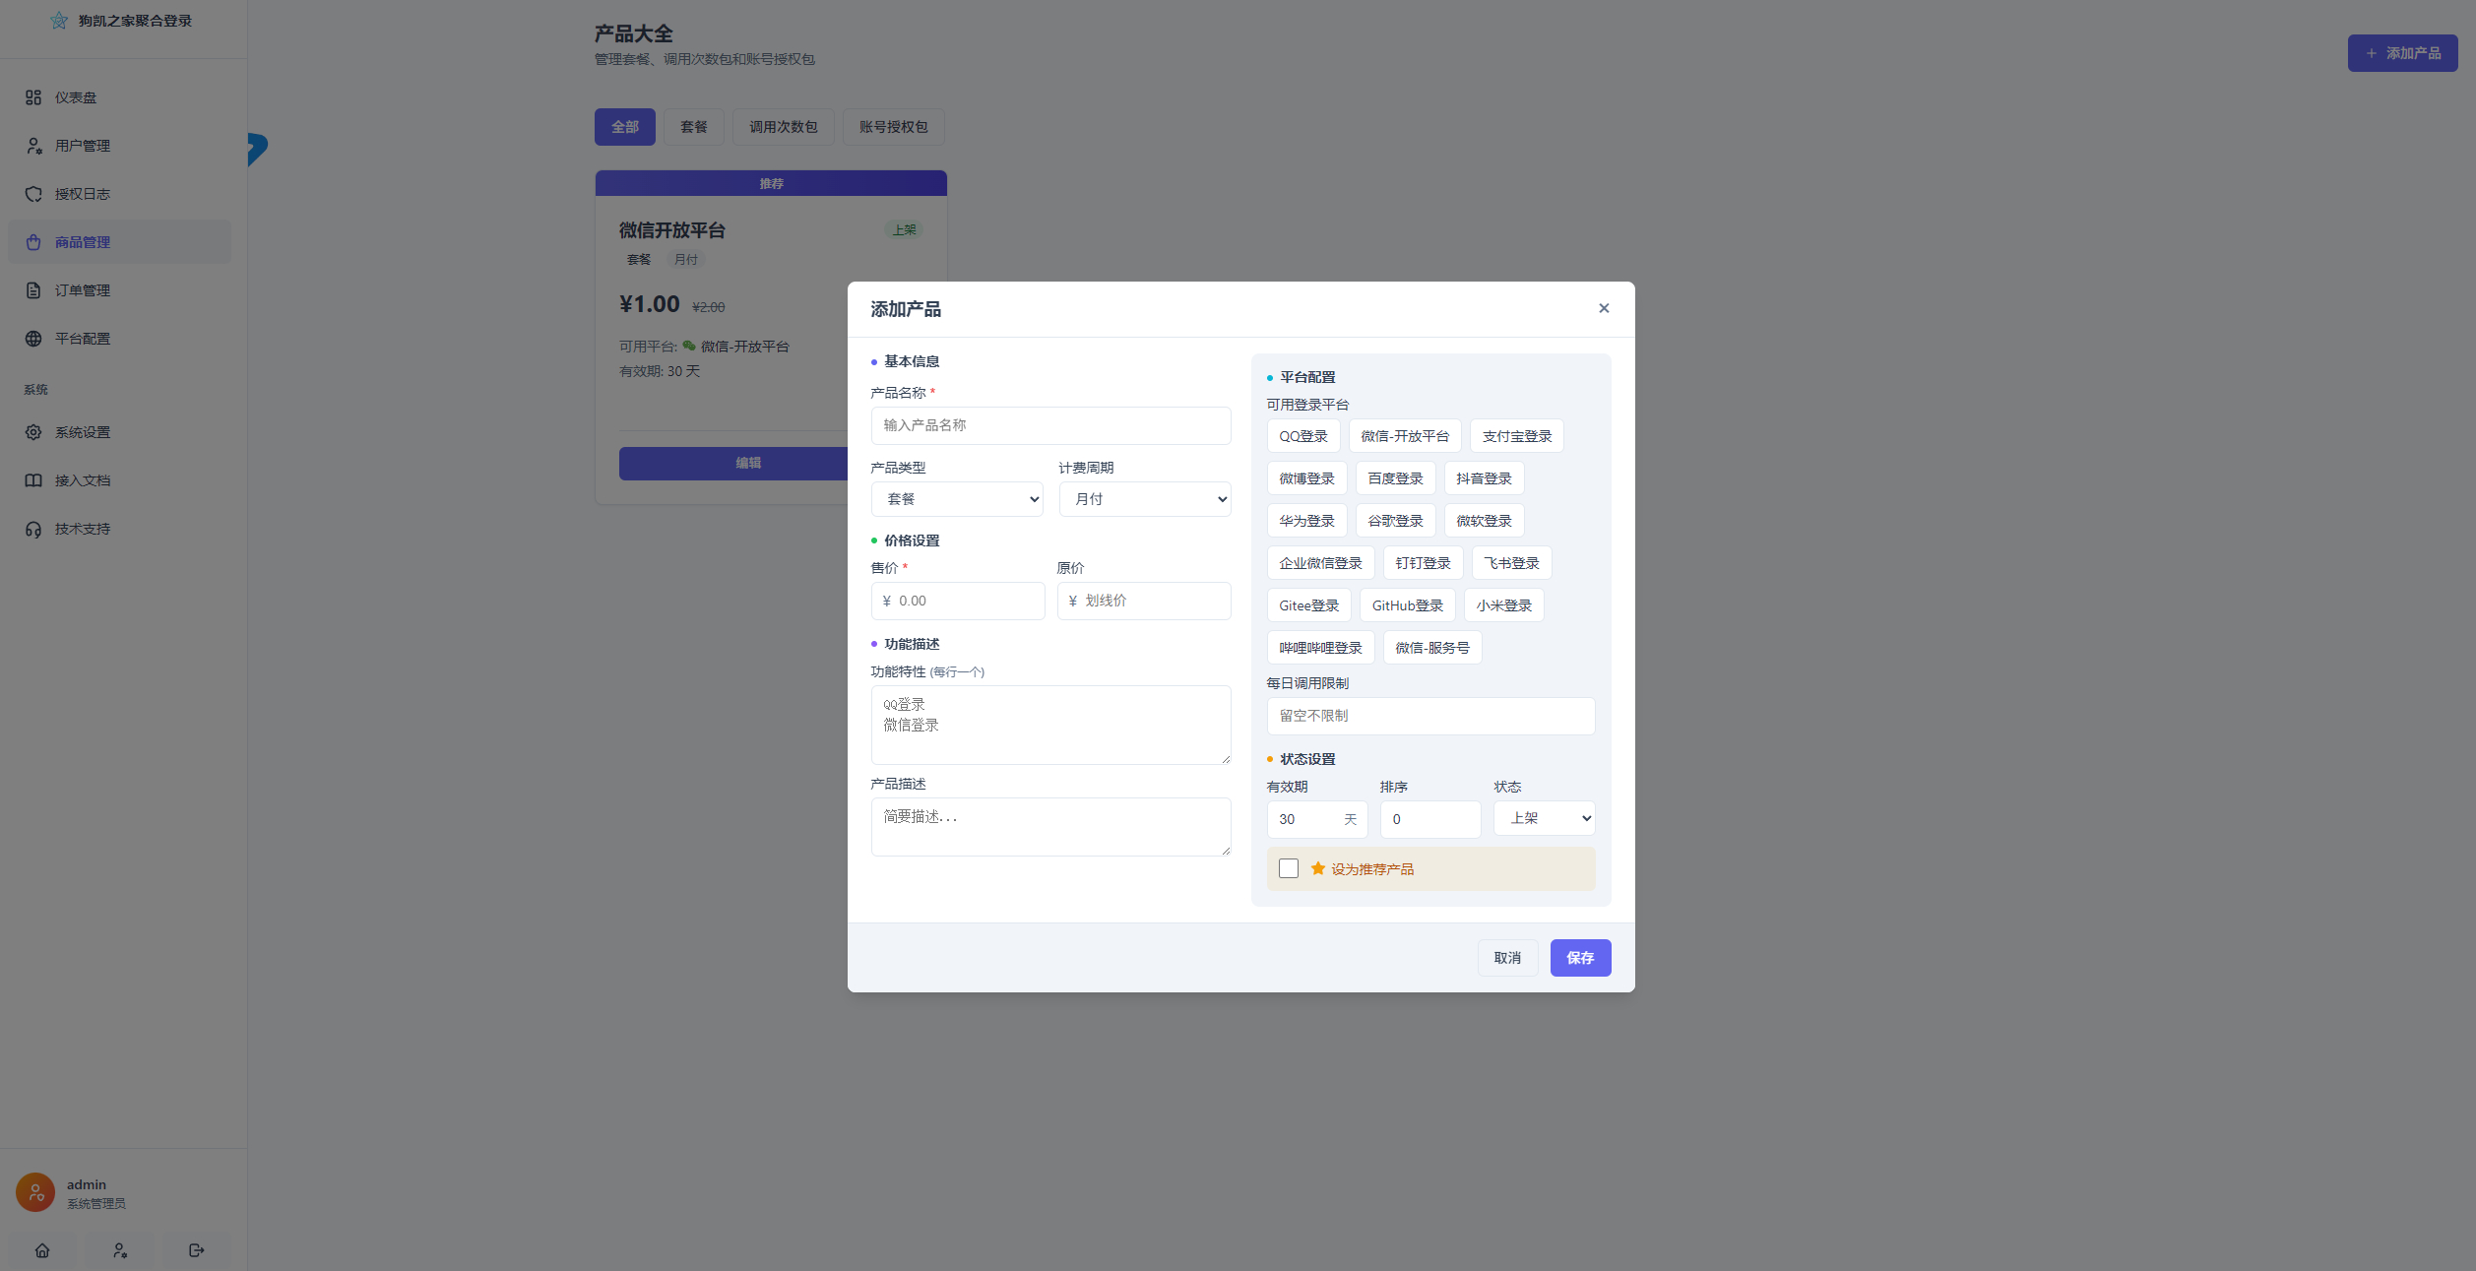Click the dashboard icon beside 仪表盘
Screen dimensions: 2476x1271
[33, 97]
